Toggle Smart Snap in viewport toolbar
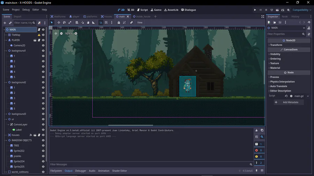This screenshot has width=314, height=176. 101,23
